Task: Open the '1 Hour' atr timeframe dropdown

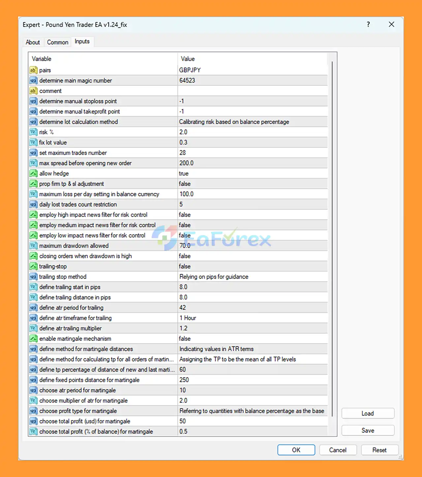Action: click(252, 318)
